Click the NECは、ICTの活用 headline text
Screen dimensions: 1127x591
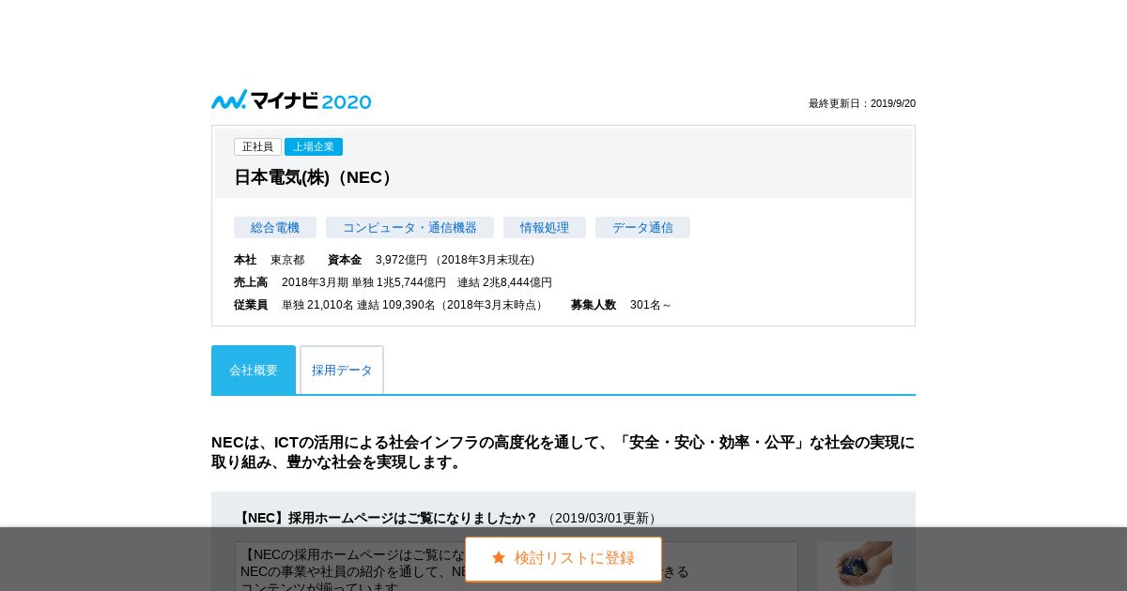(563, 452)
